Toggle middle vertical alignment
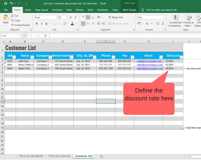Viewport: 201px width, 160px height. [88, 17]
